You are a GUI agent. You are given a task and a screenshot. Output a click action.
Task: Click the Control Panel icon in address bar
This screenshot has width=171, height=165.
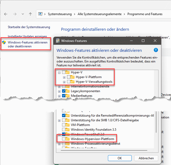tap(40, 14)
